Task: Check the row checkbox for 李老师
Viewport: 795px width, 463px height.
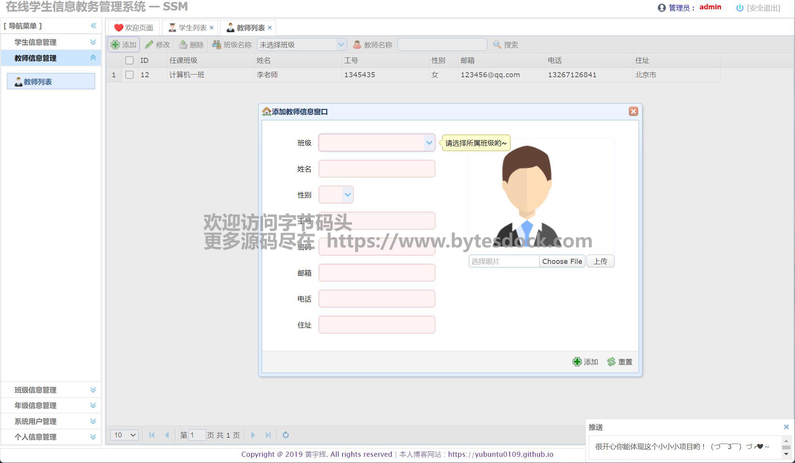Action: tap(129, 75)
